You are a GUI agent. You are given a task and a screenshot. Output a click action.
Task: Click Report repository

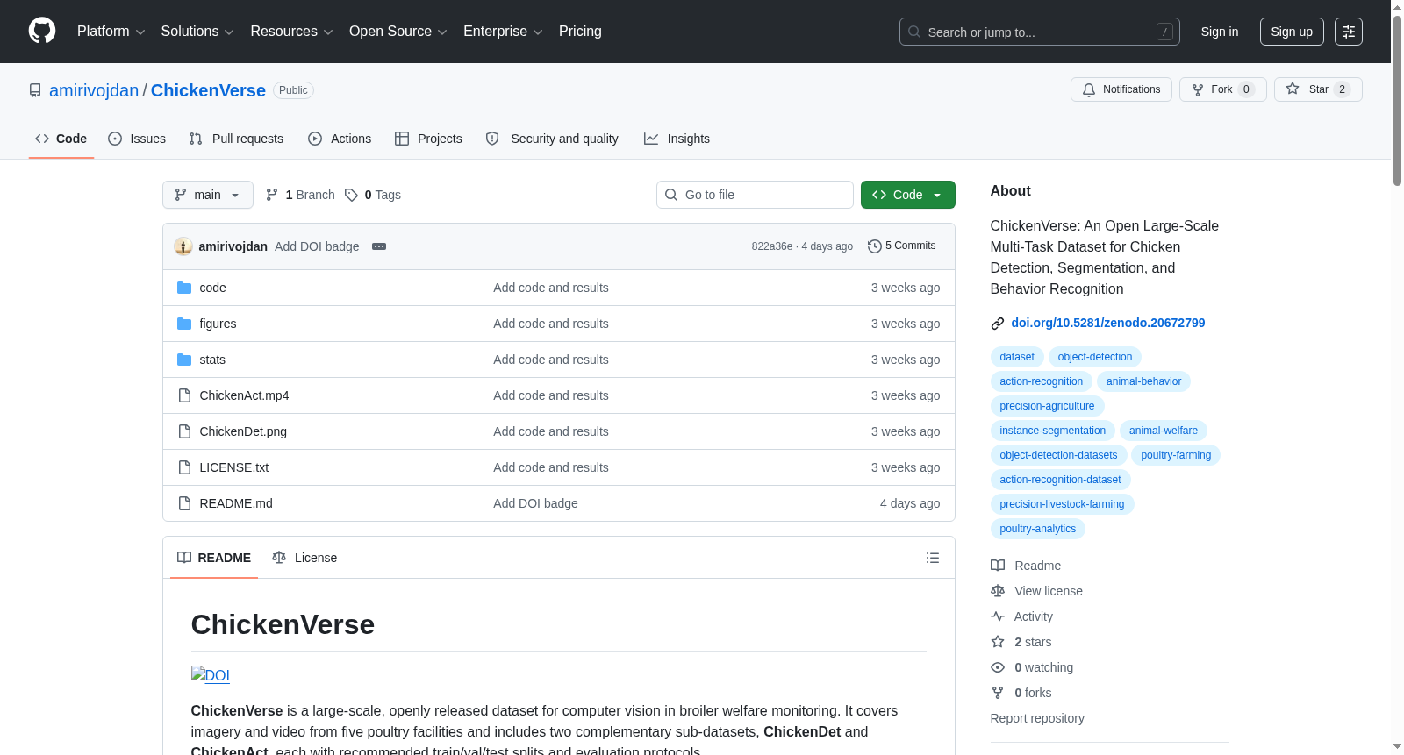coord(1037,718)
